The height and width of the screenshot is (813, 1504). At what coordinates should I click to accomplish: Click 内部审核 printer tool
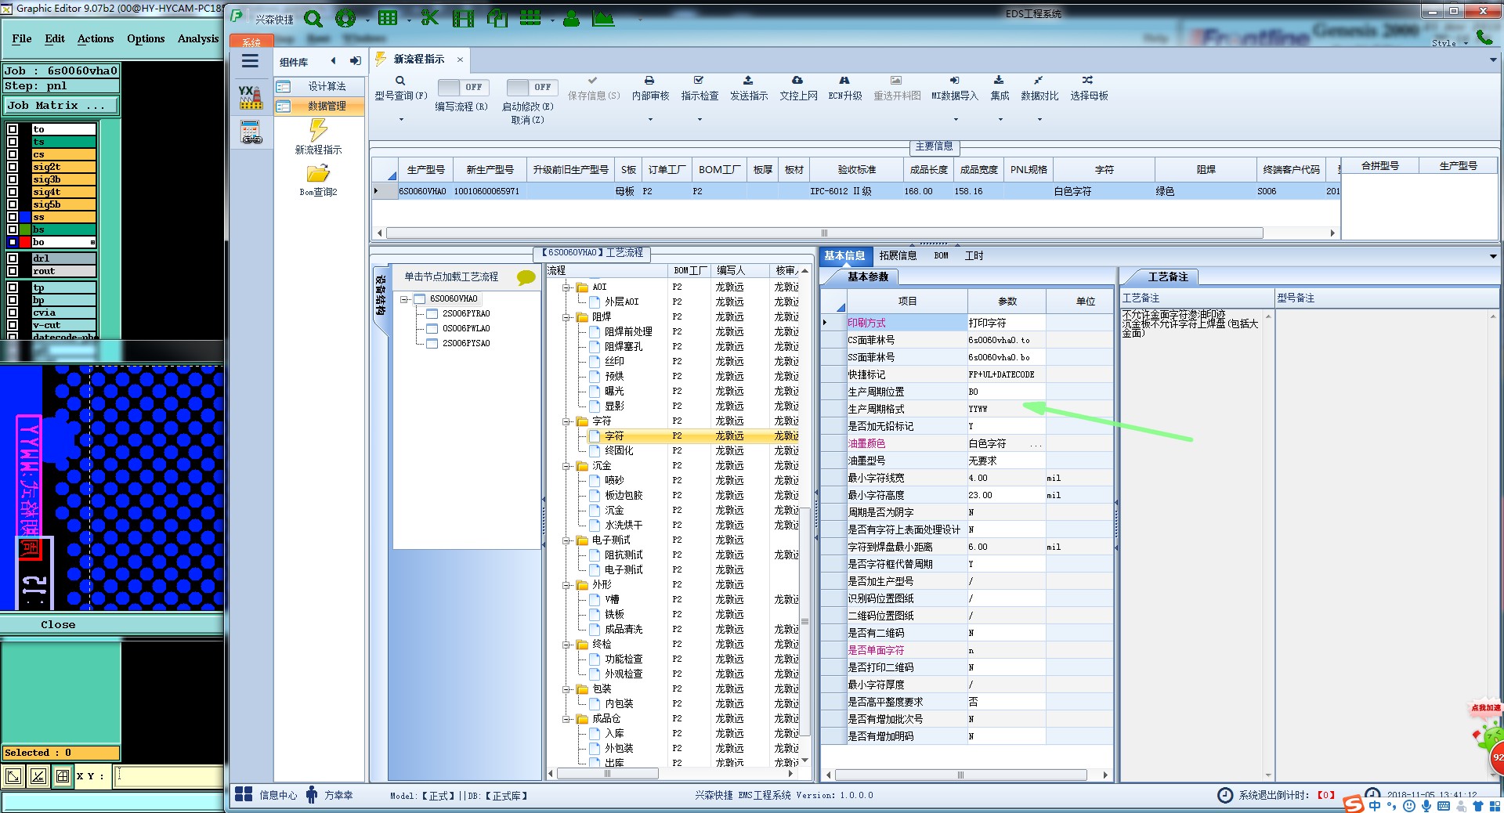[x=650, y=88]
